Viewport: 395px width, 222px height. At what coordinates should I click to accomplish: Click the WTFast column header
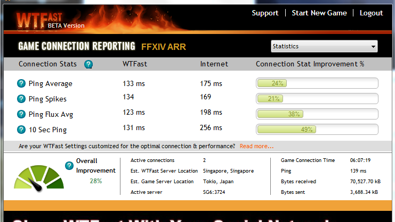click(x=135, y=64)
